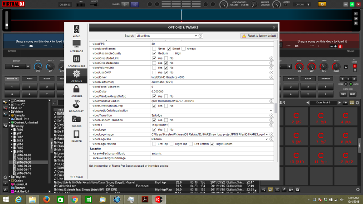Select the ROLLS pad tab on left deck
This screenshot has width=363, height=204.
tap(29, 78)
